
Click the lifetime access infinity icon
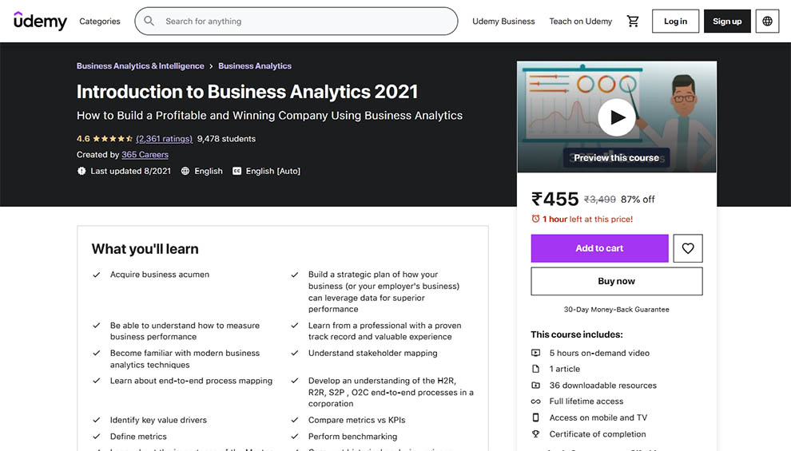[536, 402]
